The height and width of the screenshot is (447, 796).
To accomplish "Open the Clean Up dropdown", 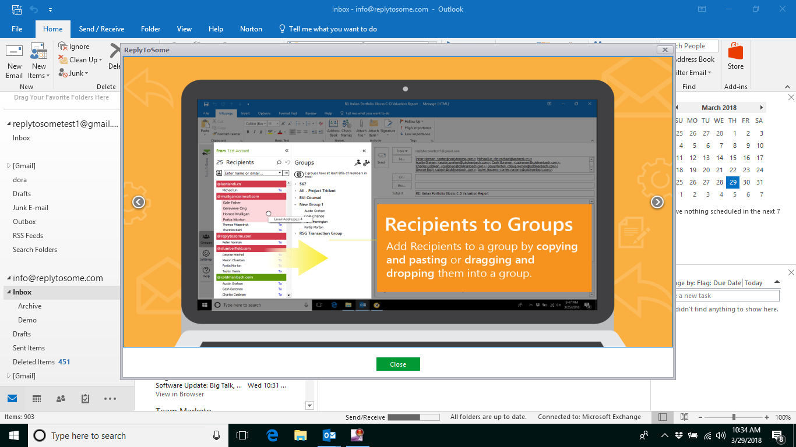I will pyautogui.click(x=80, y=60).
